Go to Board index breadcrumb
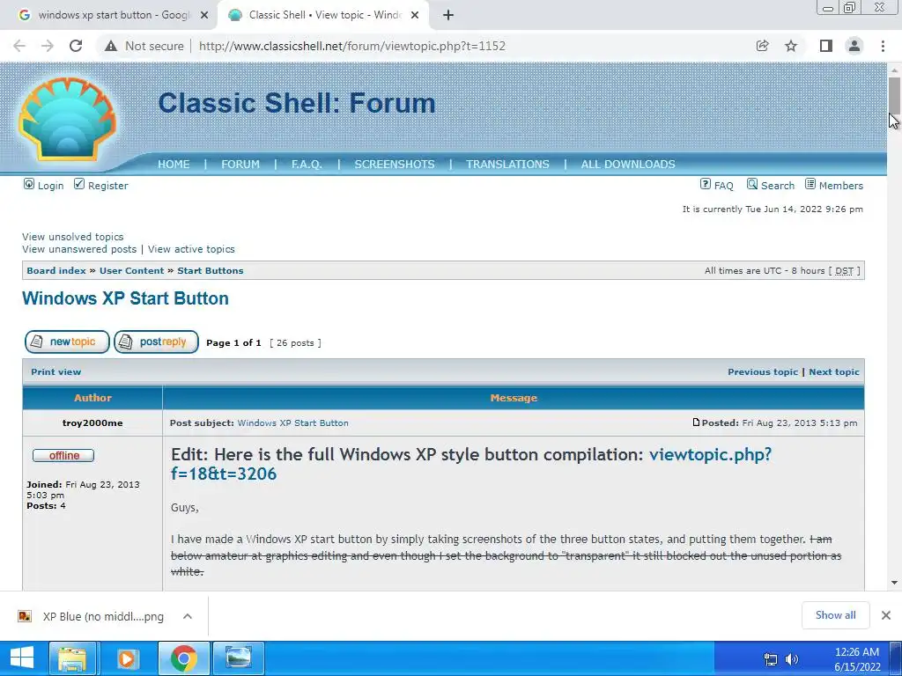Viewport: 902px width, 676px height. coord(56,271)
